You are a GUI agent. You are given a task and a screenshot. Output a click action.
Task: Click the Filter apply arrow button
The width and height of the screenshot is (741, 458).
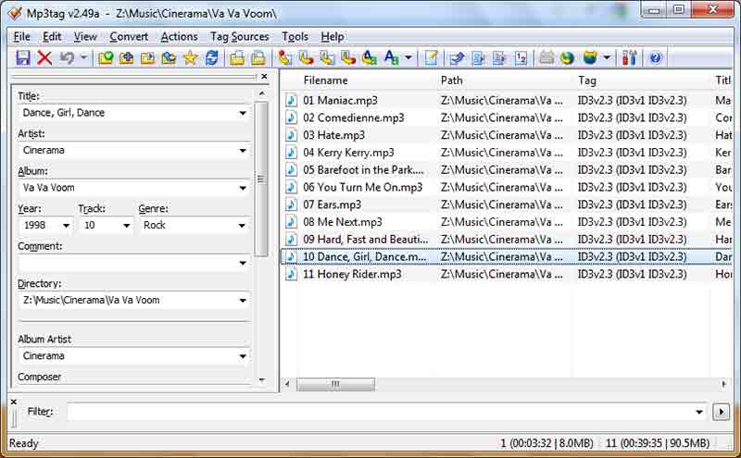coord(722,412)
